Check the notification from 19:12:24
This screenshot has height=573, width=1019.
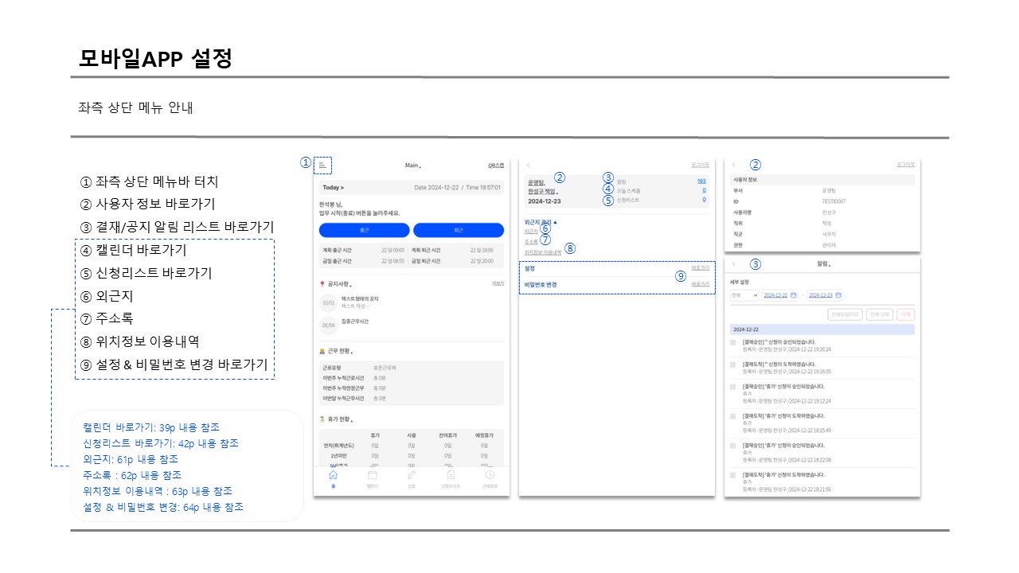pyautogui.click(x=733, y=386)
